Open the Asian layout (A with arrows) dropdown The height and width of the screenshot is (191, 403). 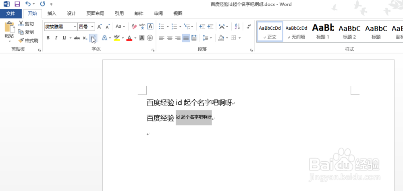point(223,27)
